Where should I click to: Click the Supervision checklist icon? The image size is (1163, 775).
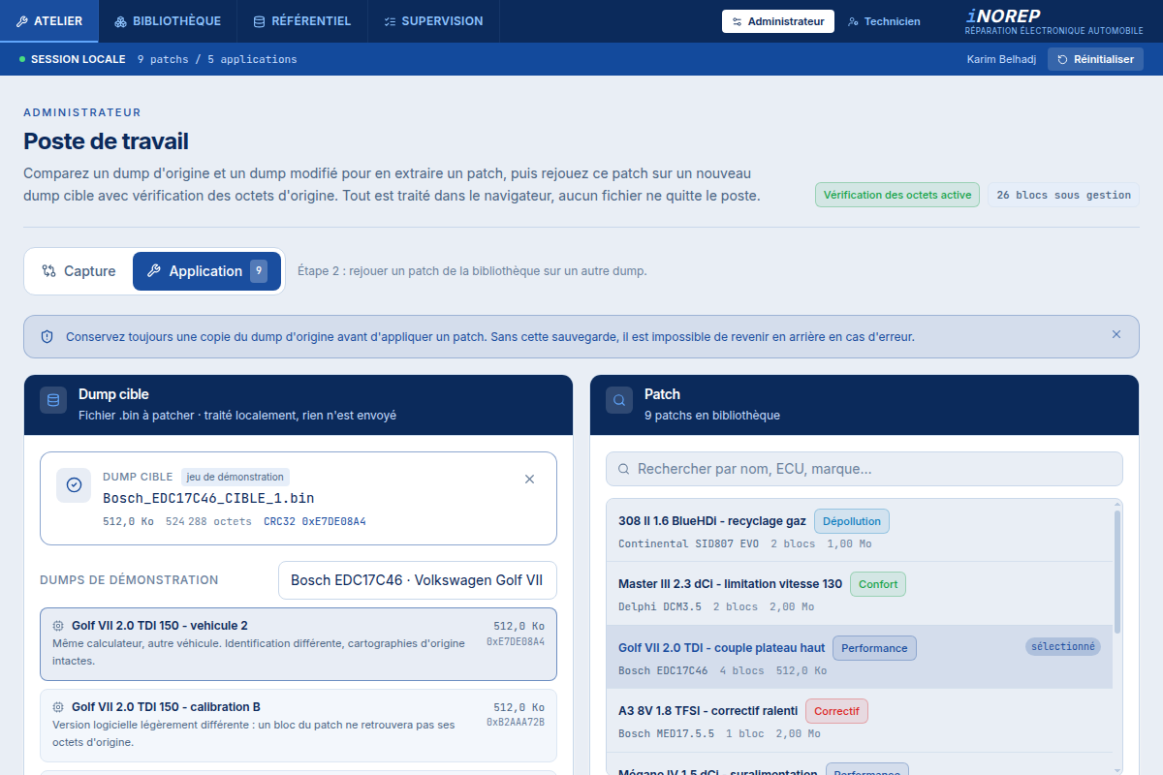390,21
